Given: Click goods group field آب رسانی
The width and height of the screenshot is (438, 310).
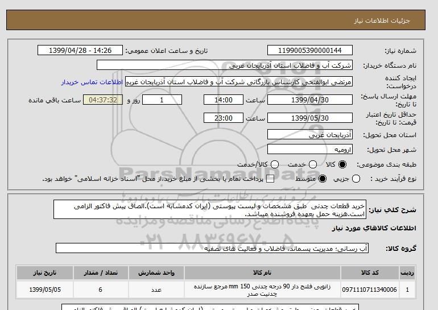Looking at the screenshot, I should [x=212, y=248].
